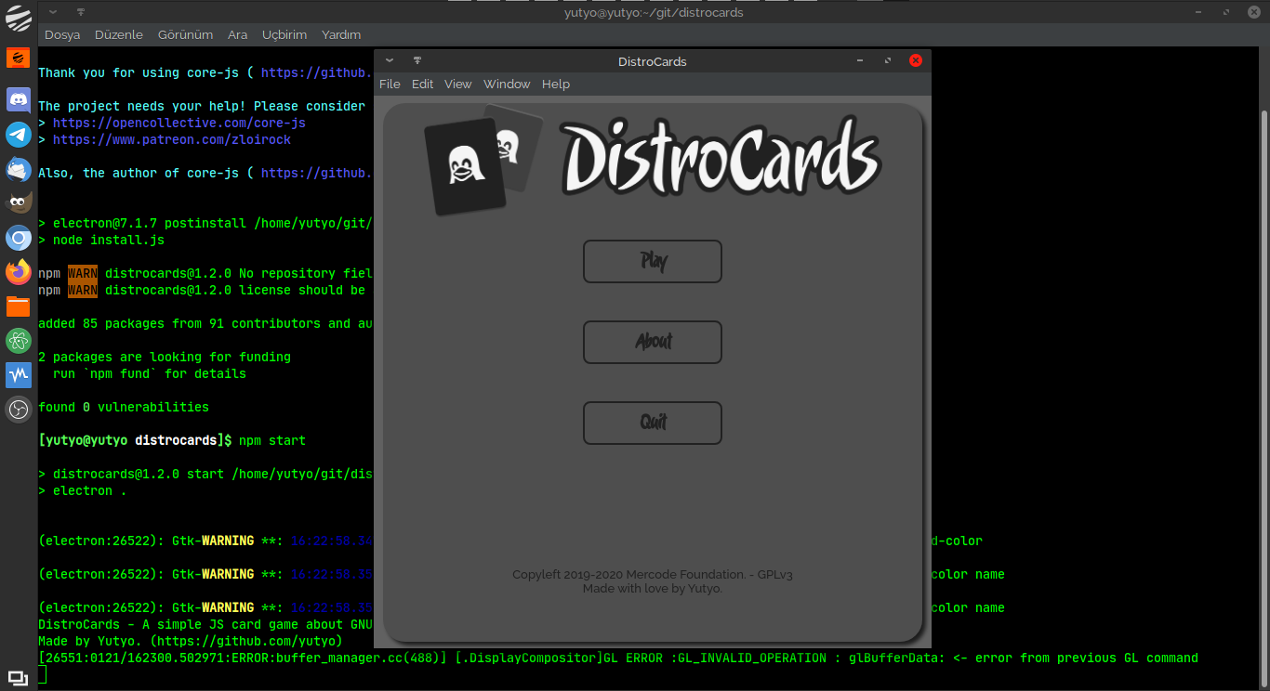
Task: Open the orange file manager icon
Action: tap(19, 306)
